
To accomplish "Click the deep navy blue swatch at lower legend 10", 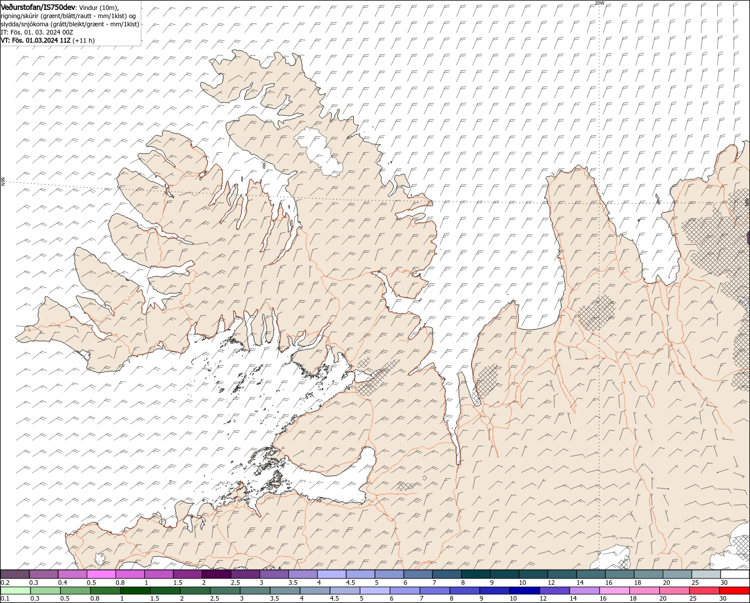I will coord(524,590).
